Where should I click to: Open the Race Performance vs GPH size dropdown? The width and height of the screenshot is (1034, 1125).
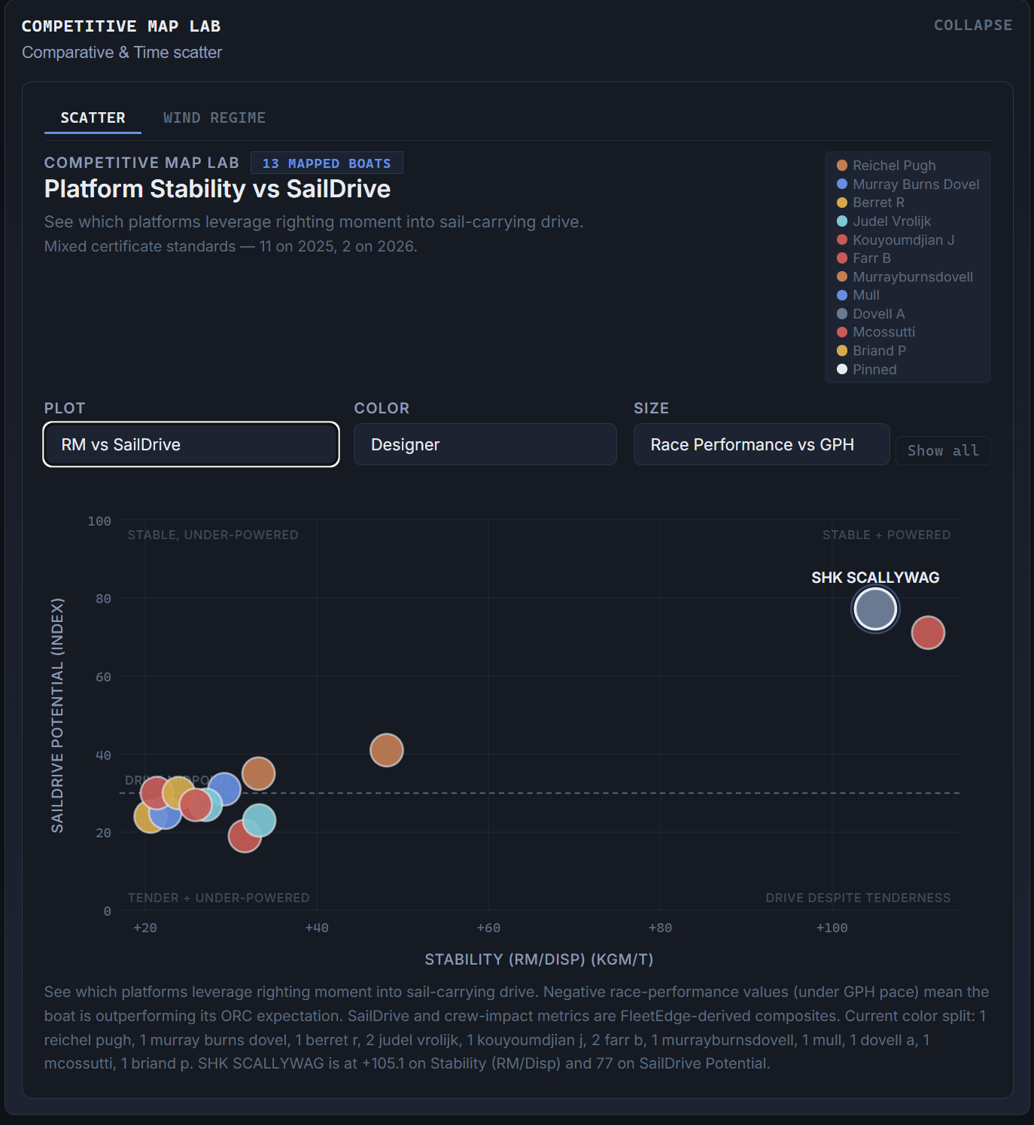pyautogui.click(x=762, y=444)
